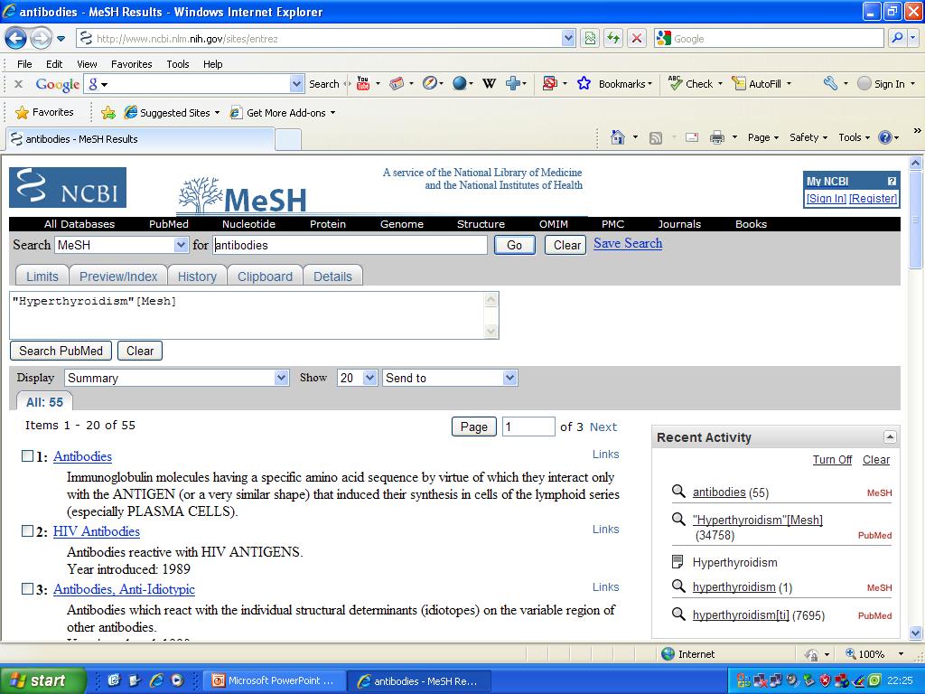Open the Google toolbar search box dropdown
Screen dimensions: 925x694
coord(296,84)
